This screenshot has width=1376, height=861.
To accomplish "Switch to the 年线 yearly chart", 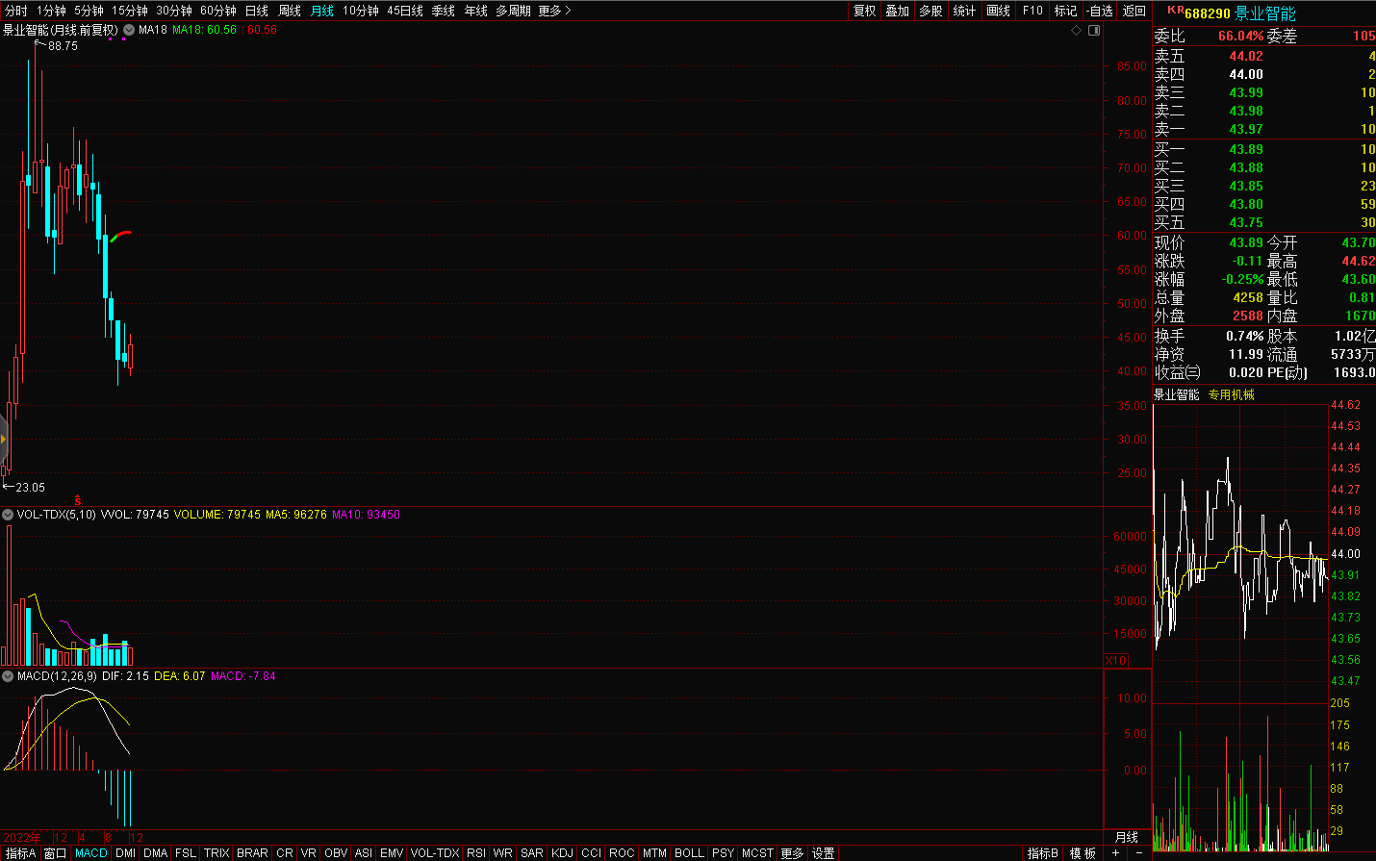I will click(x=476, y=11).
